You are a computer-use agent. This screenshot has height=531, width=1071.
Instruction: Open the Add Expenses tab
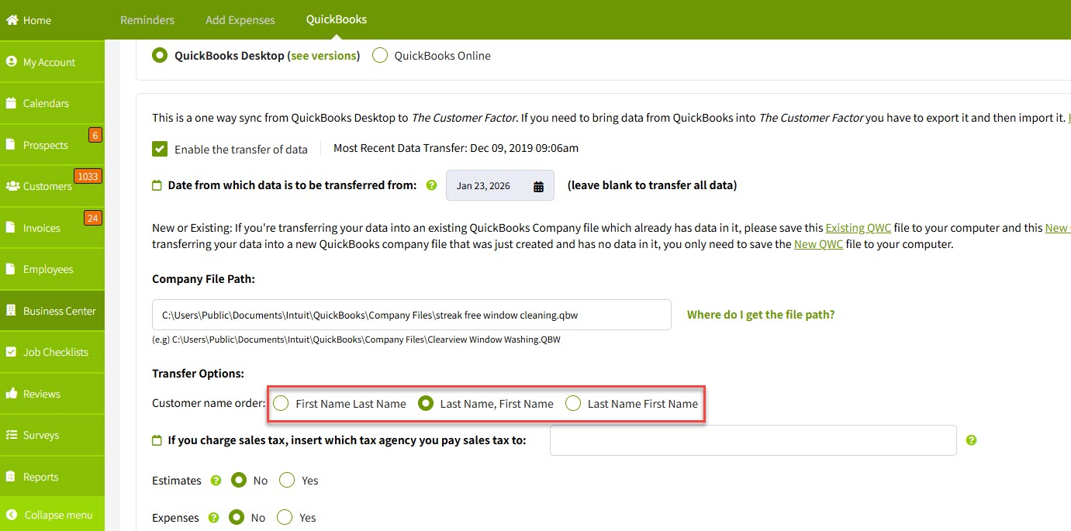click(x=240, y=20)
